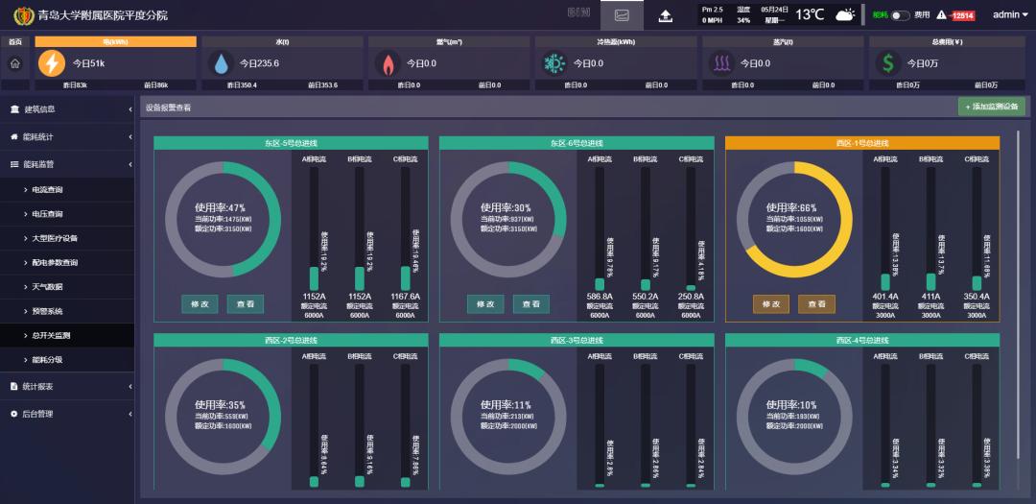
Task: Click the home icon under 首页
Action: pos(14,63)
